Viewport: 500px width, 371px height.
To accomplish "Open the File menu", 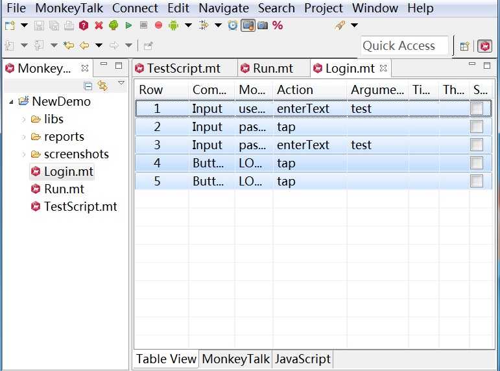I will (x=16, y=8).
